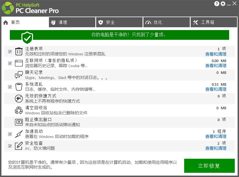Click the 2 项 count for 安全检查
Image resolution: width=239 pixels, height=177 pixels.
222,143
